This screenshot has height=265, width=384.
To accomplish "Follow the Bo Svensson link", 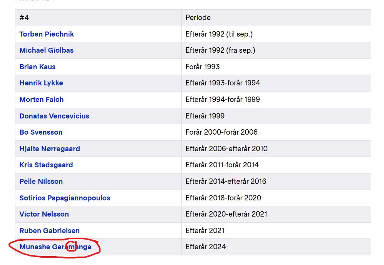I will (41, 132).
